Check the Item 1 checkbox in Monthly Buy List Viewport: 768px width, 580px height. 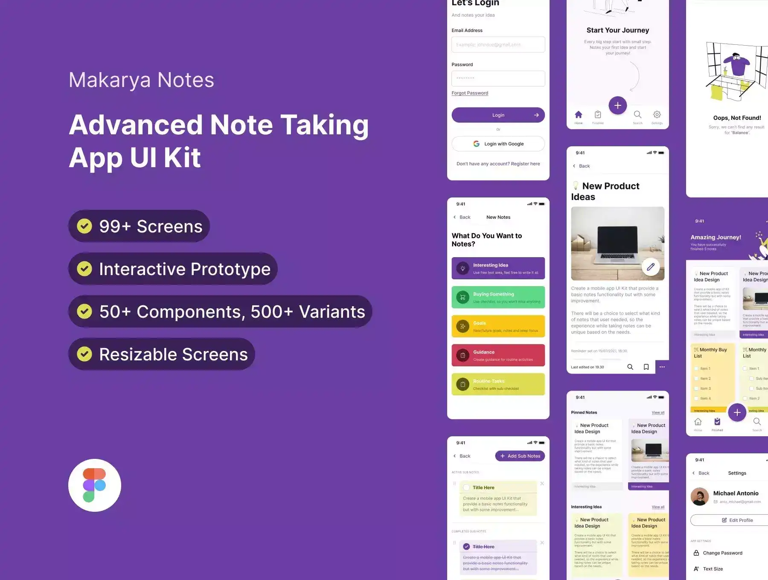pos(696,368)
